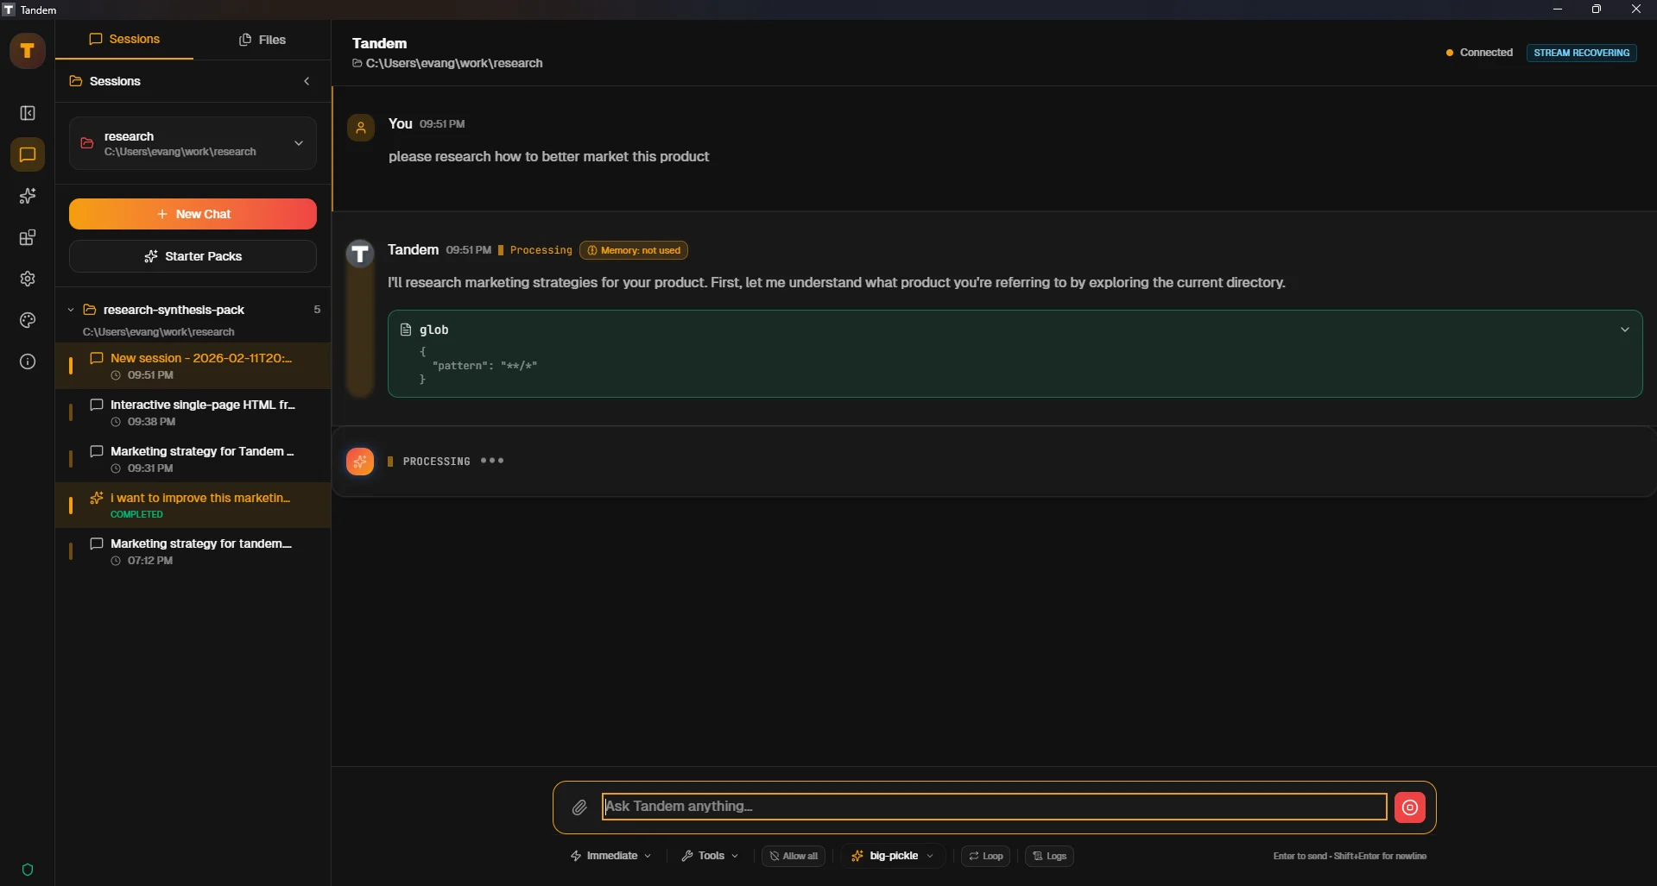1657x886 pixels.
Task: Switch to the Files tab
Action: pyautogui.click(x=262, y=40)
